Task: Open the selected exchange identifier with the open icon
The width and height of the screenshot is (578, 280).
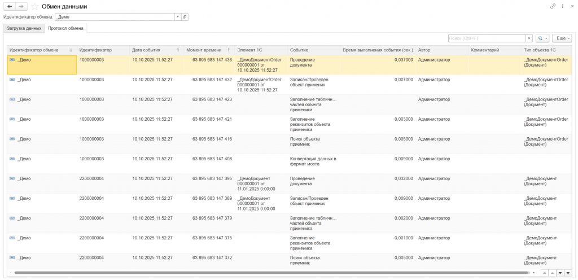Action: pos(185,17)
